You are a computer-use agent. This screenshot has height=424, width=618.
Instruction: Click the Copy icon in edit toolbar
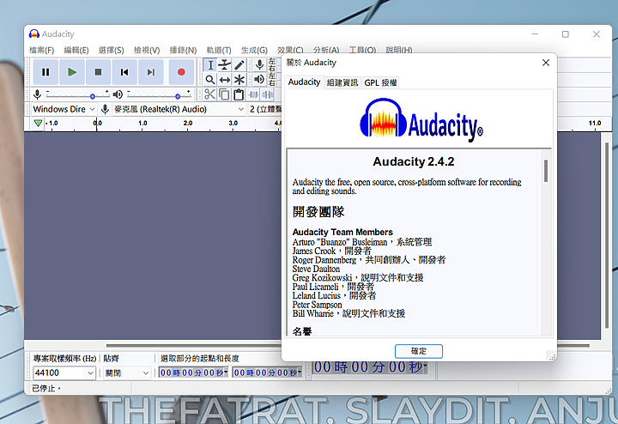(x=224, y=94)
